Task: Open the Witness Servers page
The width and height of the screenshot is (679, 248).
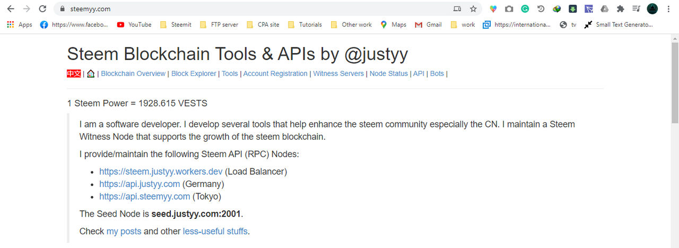Action: click(338, 74)
